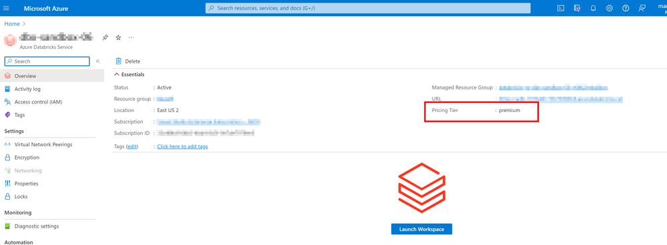The height and width of the screenshot is (245, 667).
Task: Click the Locks icon
Action: (x=7, y=196)
